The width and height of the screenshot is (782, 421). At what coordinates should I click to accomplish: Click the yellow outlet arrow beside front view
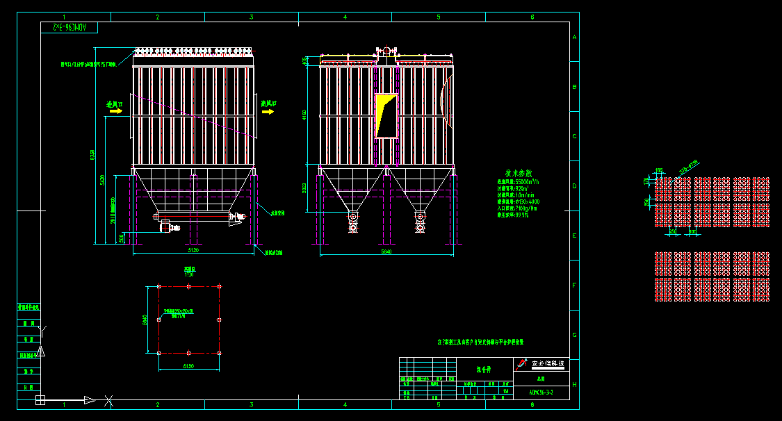[x=269, y=110]
